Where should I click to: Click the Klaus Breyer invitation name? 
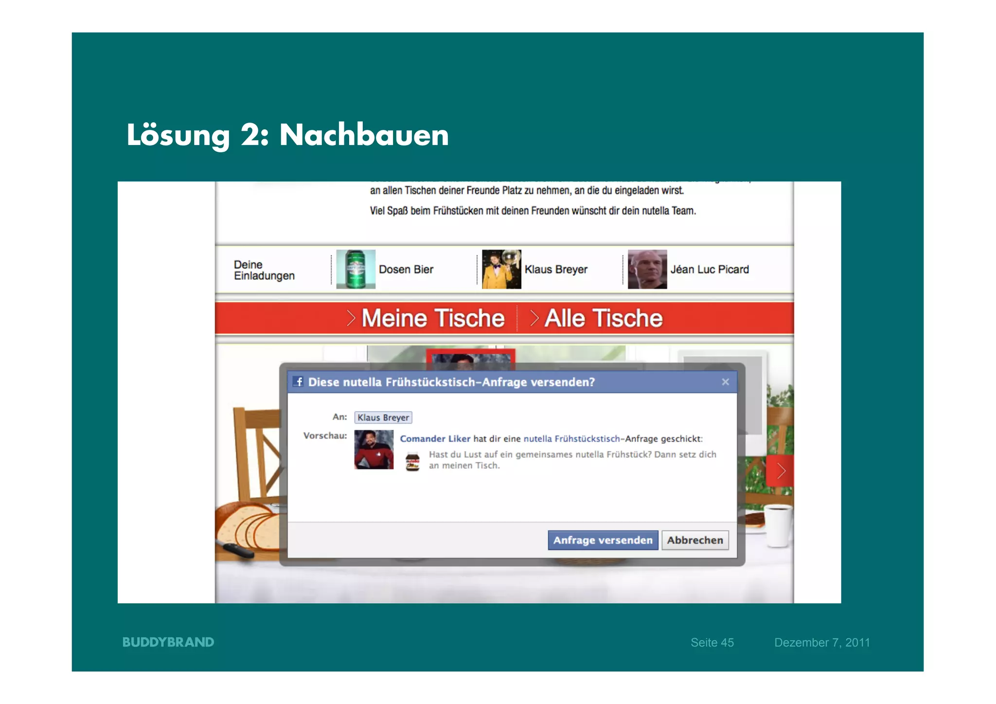[x=556, y=270]
